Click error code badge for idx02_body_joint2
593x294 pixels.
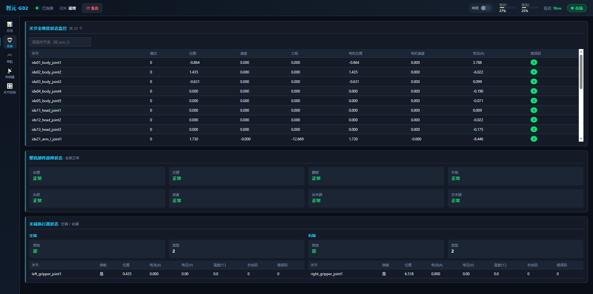(x=534, y=72)
